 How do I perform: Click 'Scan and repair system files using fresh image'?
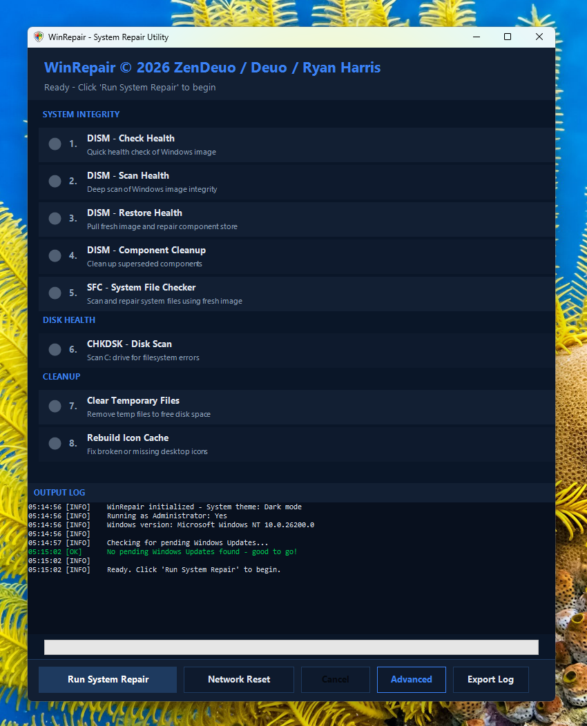[x=164, y=301]
